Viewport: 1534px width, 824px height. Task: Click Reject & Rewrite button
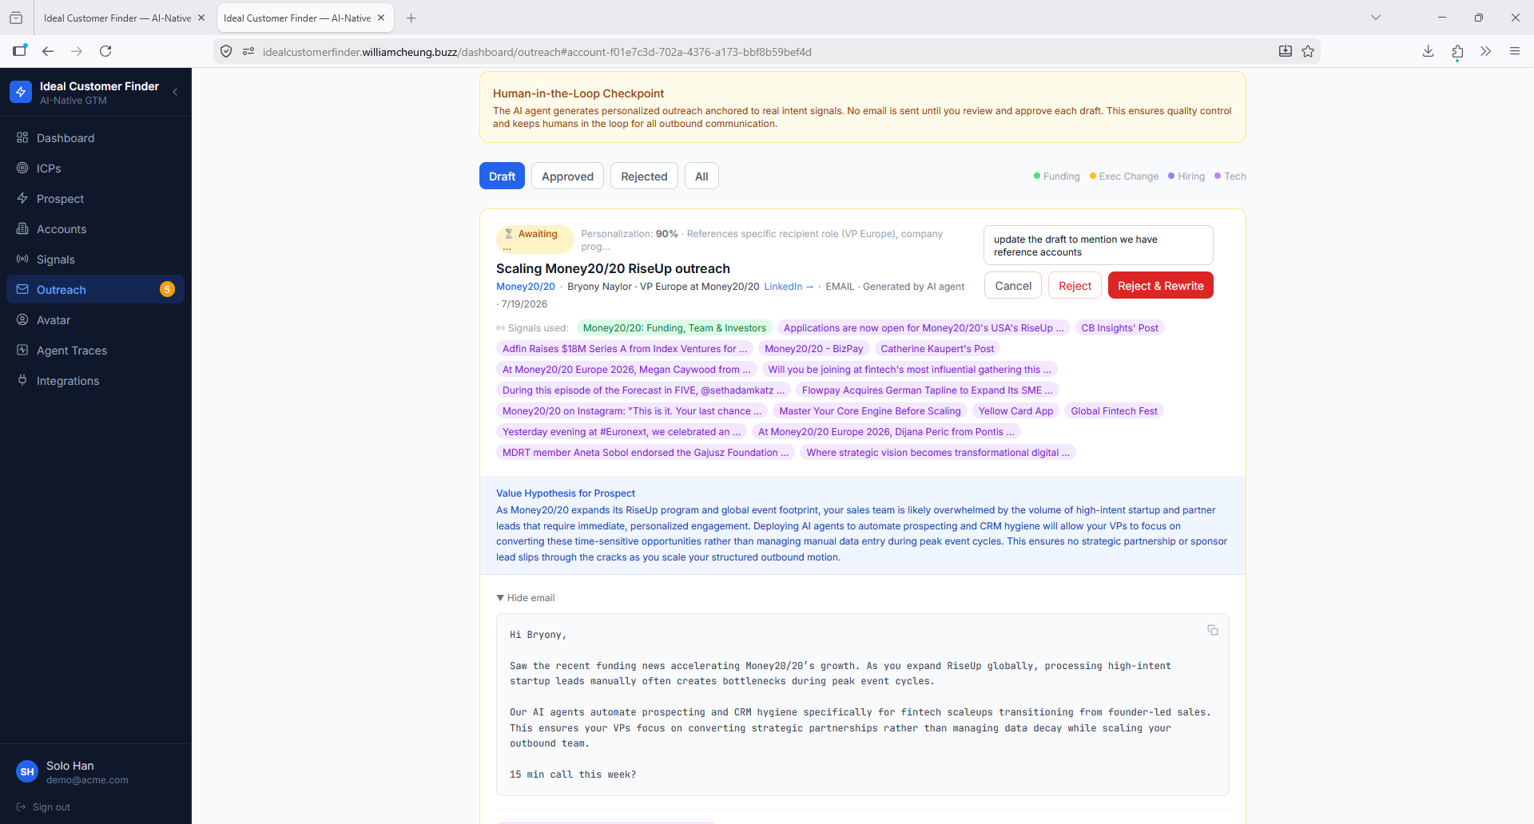pyautogui.click(x=1161, y=286)
